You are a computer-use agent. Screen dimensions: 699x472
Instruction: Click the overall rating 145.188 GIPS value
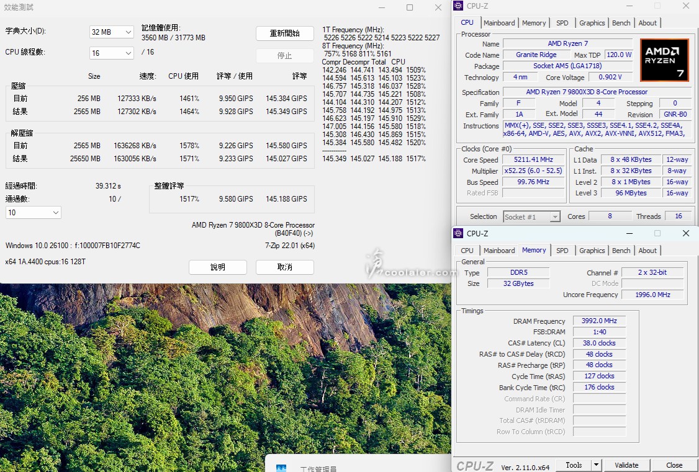[286, 199]
